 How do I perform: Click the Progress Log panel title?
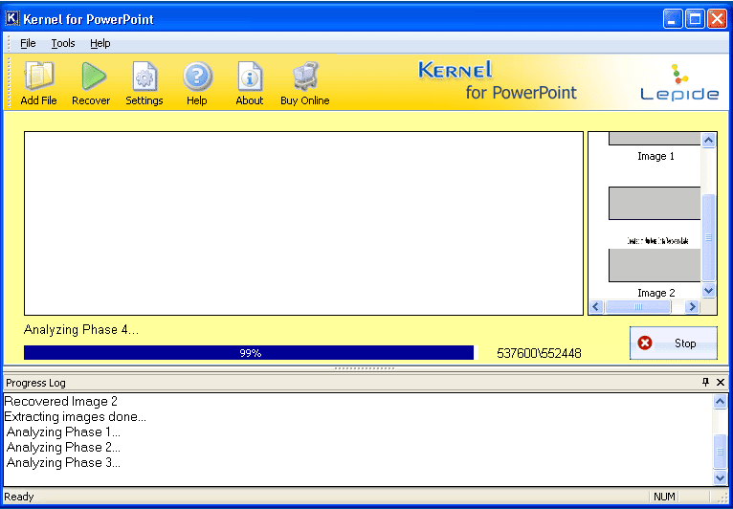[36, 383]
